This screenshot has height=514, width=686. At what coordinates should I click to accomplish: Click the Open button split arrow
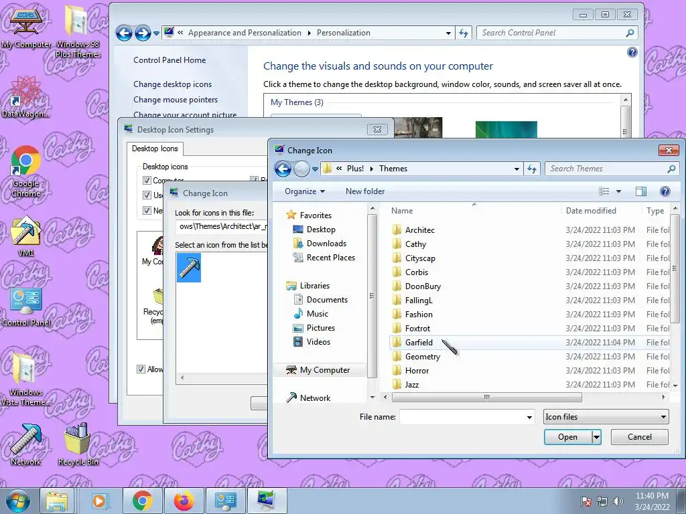point(596,436)
